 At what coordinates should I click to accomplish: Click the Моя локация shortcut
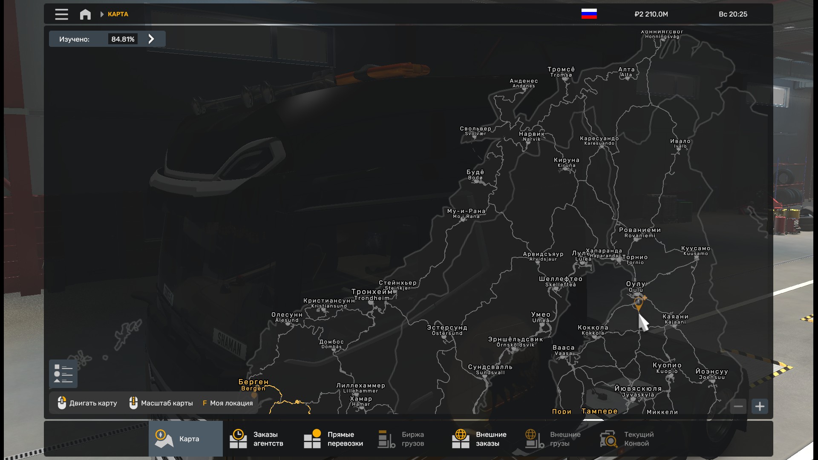(228, 403)
